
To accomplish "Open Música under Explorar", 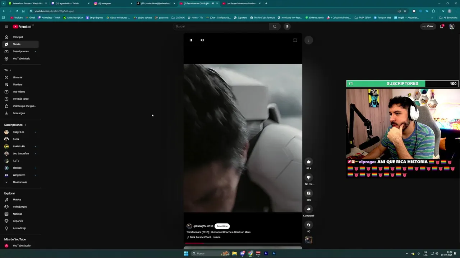I will 20,200.
